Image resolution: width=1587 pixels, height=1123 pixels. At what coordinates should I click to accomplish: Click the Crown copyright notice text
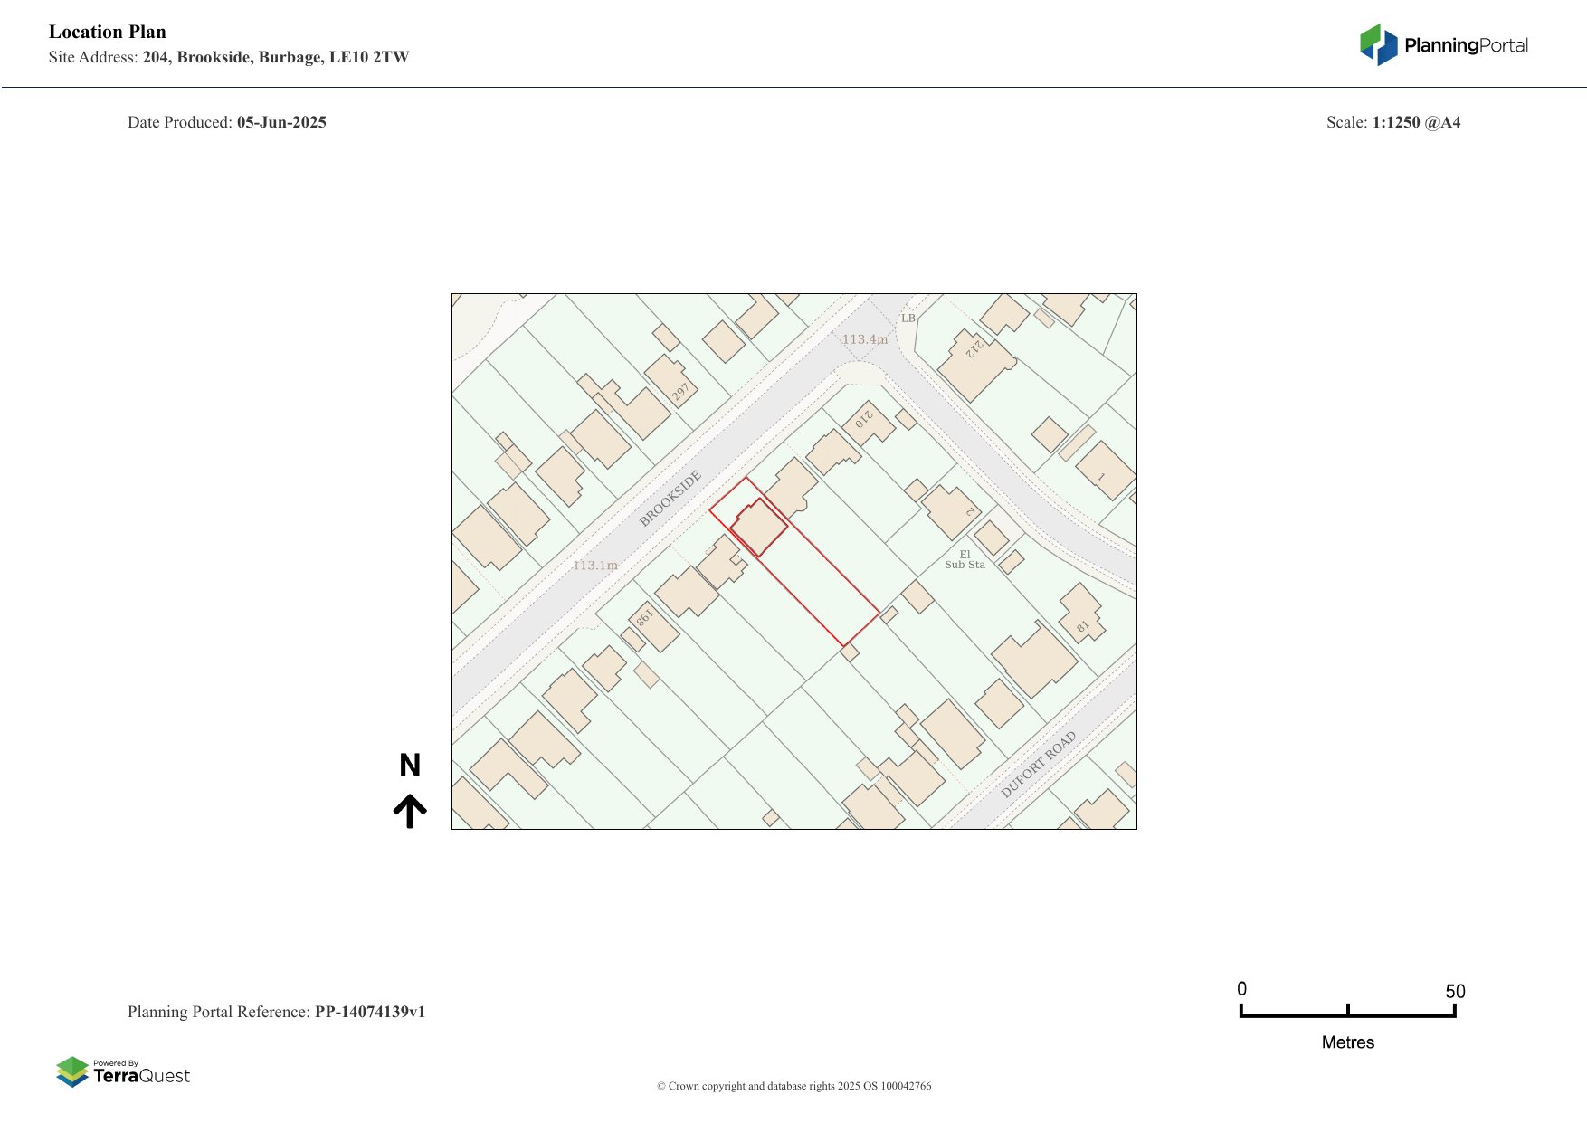793,1086
